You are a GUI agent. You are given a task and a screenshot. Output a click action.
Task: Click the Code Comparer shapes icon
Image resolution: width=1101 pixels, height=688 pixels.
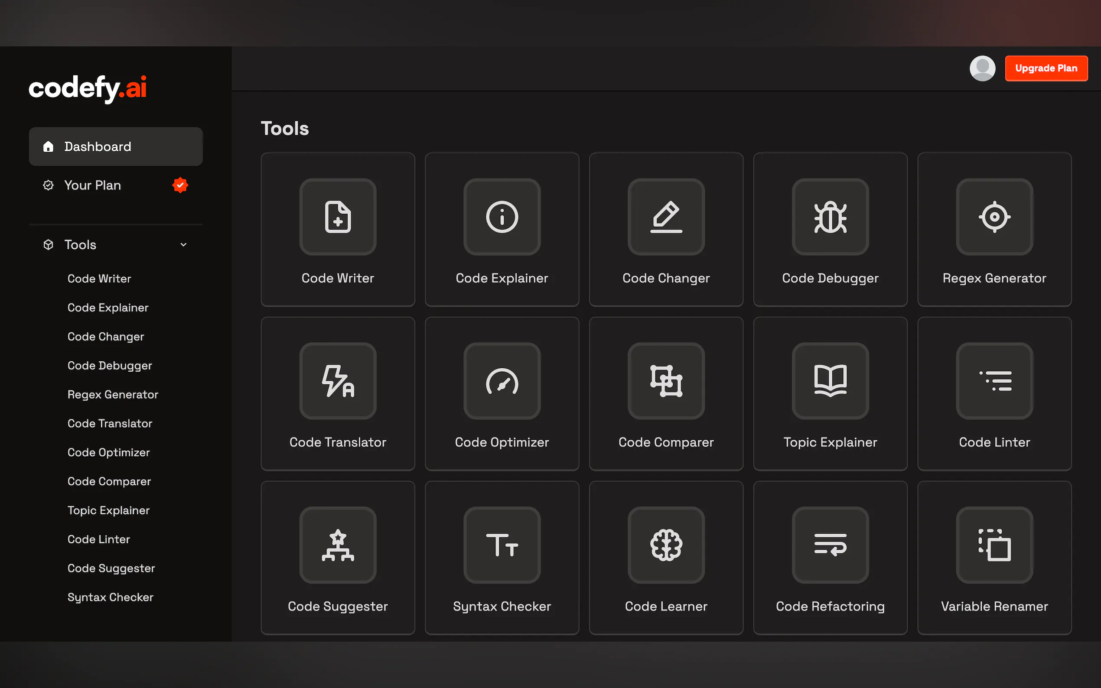[666, 381]
